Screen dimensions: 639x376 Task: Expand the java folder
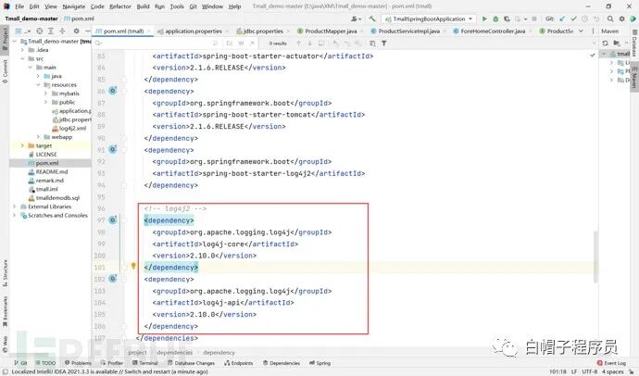[x=38, y=76]
